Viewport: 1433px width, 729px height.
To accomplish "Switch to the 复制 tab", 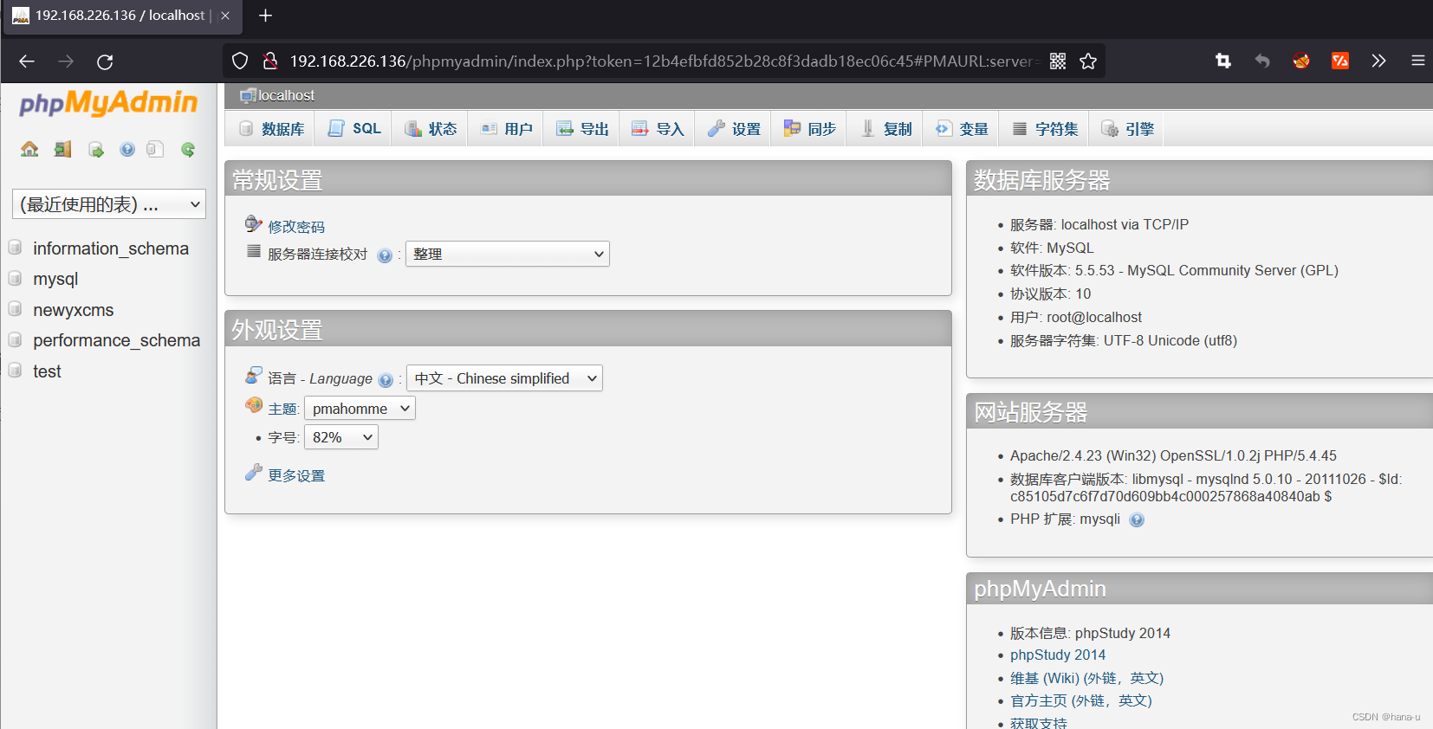I will [885, 129].
